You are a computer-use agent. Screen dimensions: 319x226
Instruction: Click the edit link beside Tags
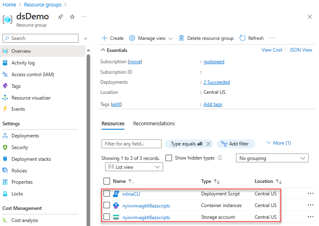point(116,104)
